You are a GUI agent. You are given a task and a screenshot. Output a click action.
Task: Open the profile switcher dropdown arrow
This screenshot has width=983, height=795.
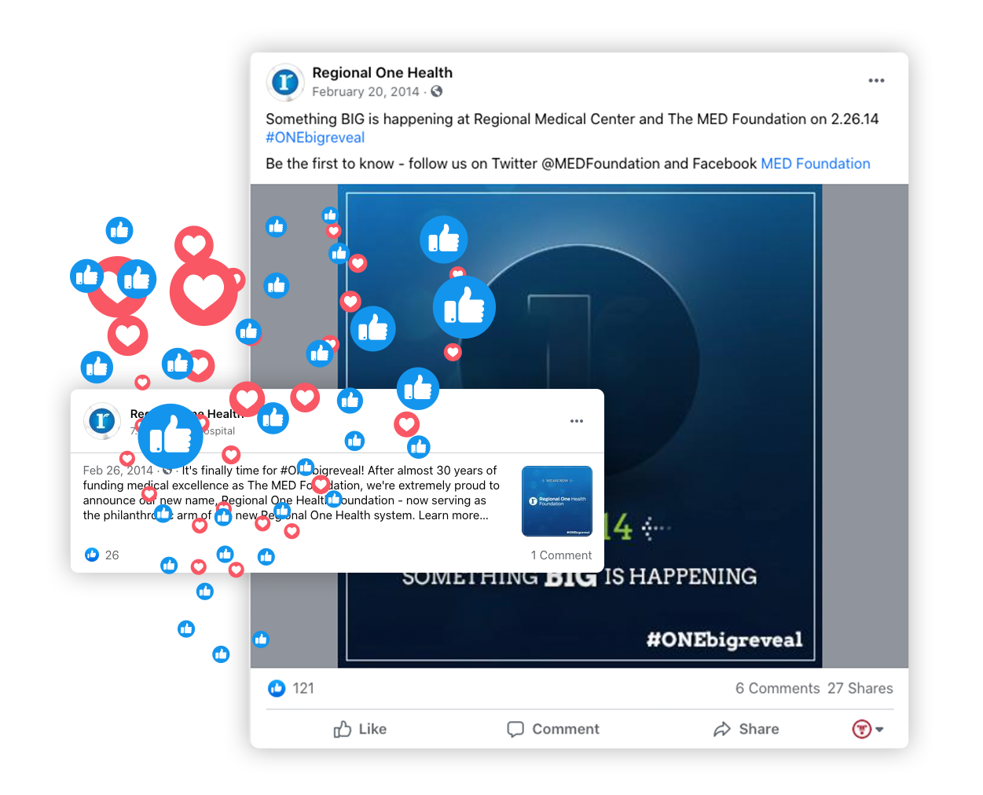click(x=879, y=730)
